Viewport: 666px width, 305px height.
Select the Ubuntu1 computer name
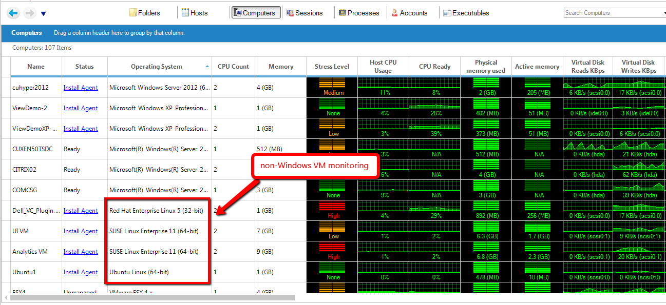(24, 272)
